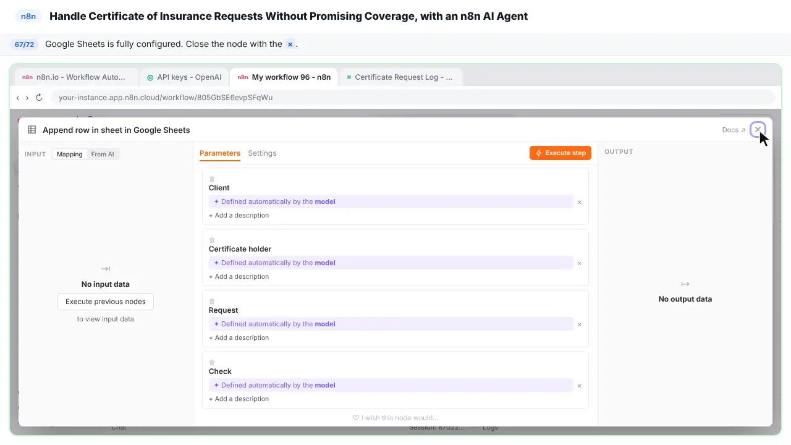Viewport: 791px width, 445px height.
Task: Select the Parameters tab
Action: (x=220, y=153)
